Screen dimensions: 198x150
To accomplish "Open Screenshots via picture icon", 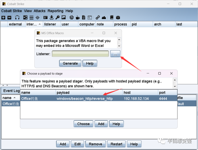I will click(64, 18).
